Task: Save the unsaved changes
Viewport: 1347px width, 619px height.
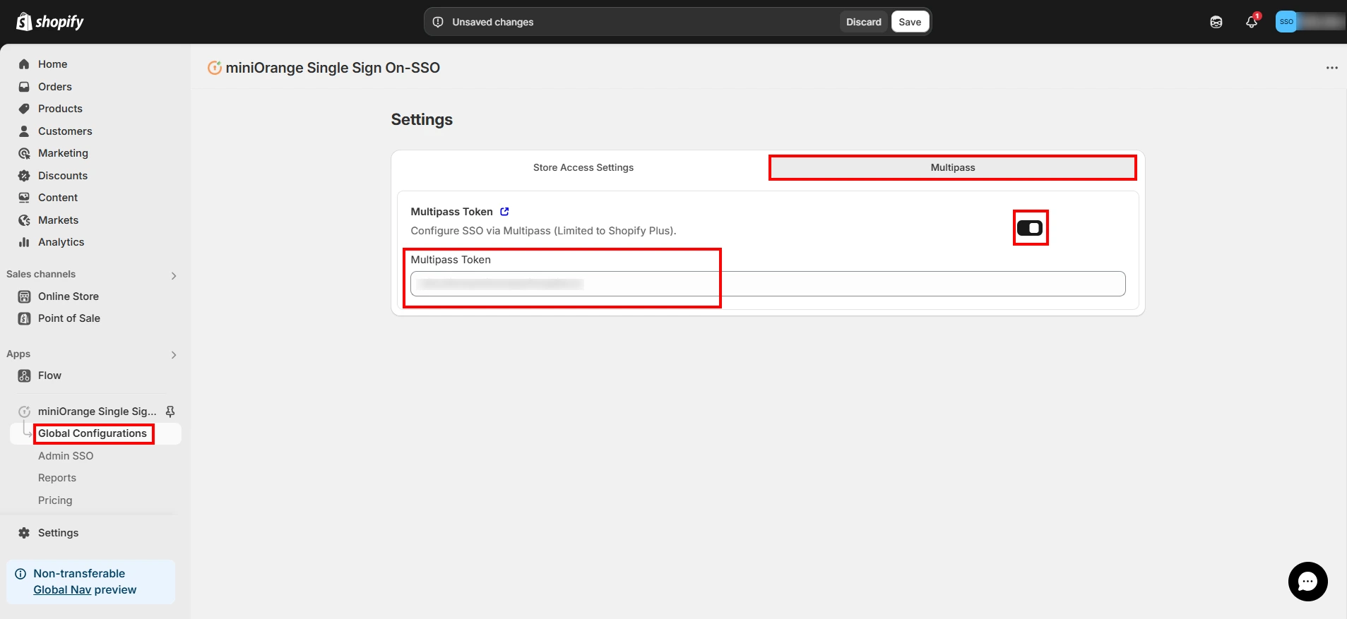Action: pyautogui.click(x=910, y=22)
